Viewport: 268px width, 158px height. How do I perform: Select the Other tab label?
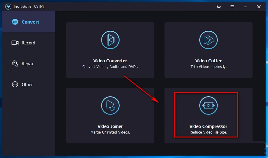point(27,85)
